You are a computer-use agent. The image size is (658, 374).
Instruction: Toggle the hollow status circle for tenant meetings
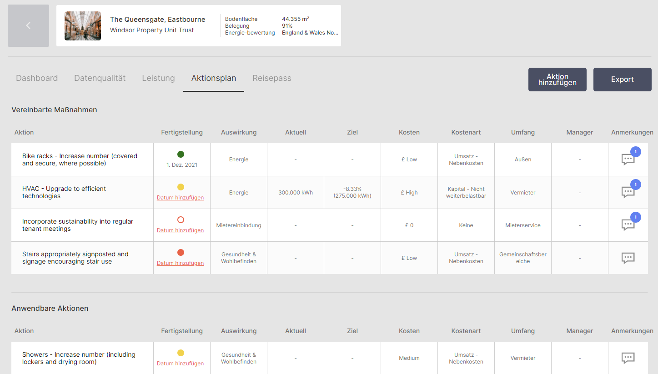tap(181, 219)
